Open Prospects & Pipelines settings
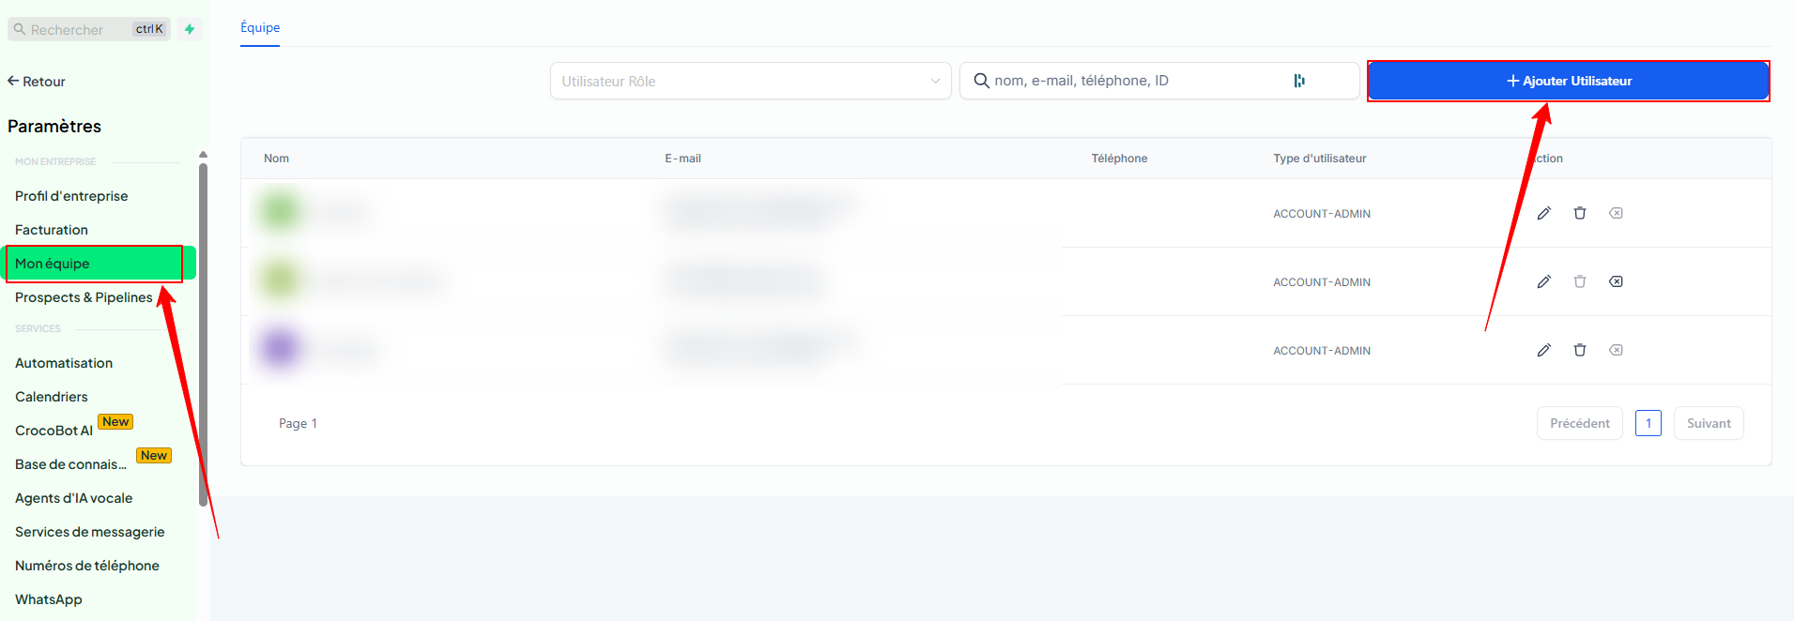 pyautogui.click(x=84, y=297)
